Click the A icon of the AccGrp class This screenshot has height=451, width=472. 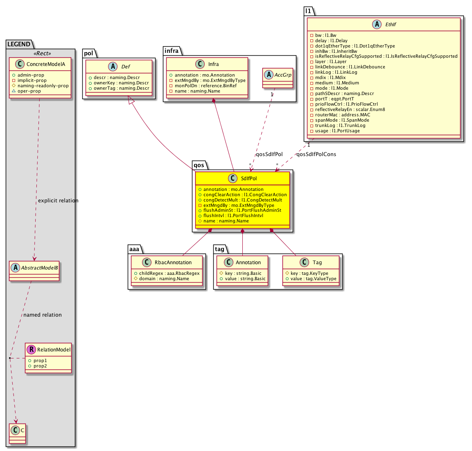coord(269,75)
